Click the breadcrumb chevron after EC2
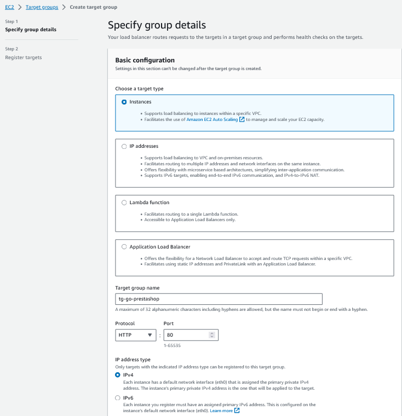 click(x=20, y=7)
